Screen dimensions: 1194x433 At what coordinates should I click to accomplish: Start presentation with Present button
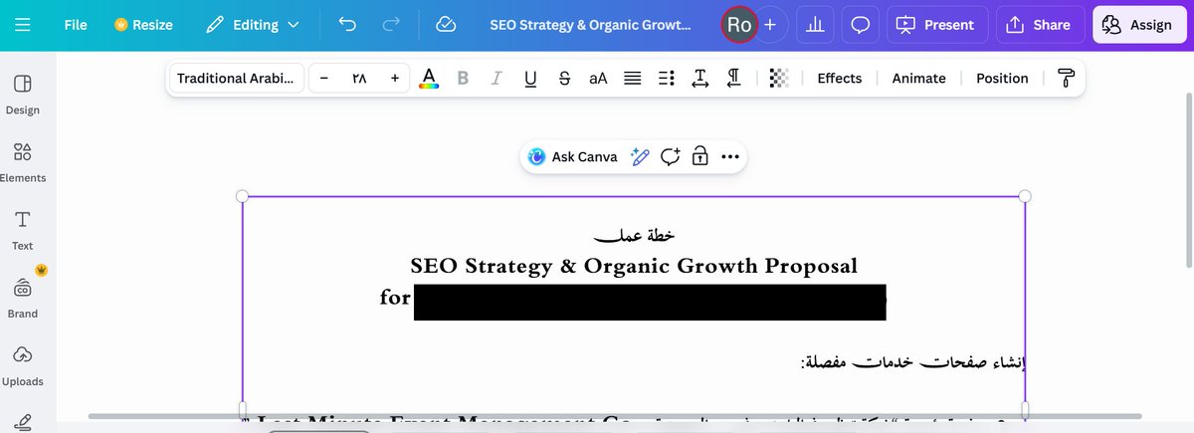[937, 25]
